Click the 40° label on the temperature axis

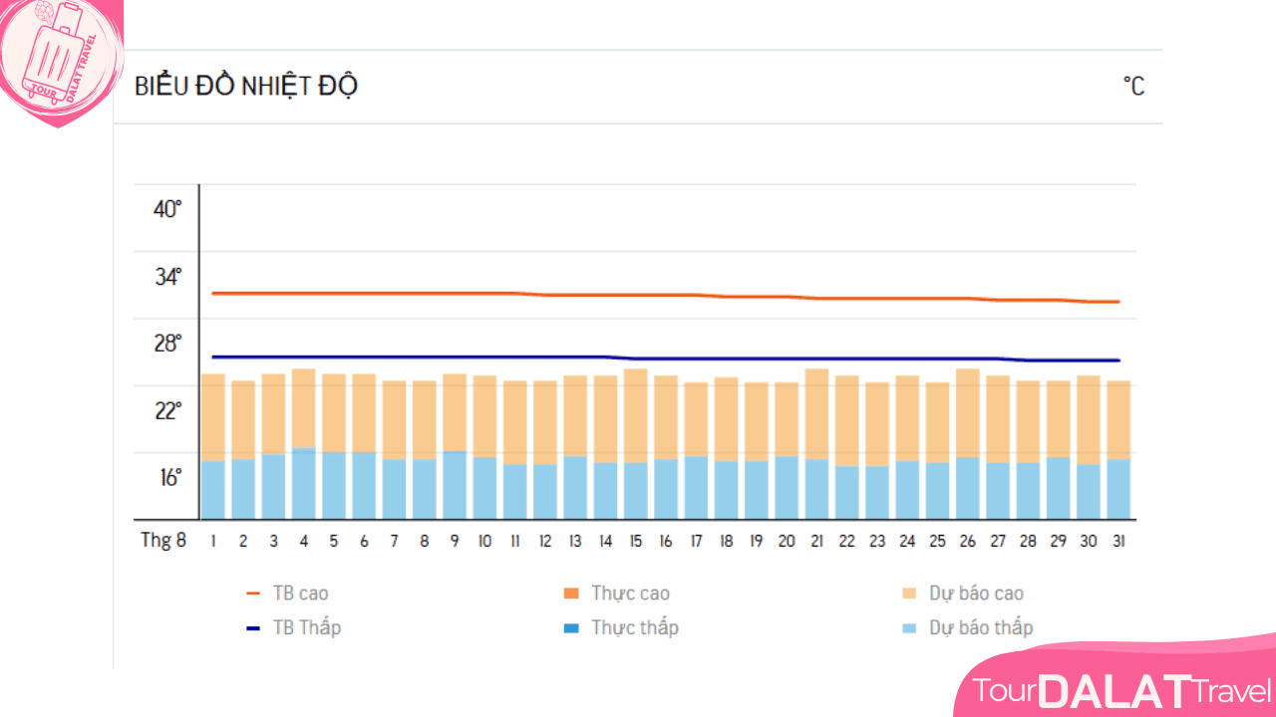point(167,209)
